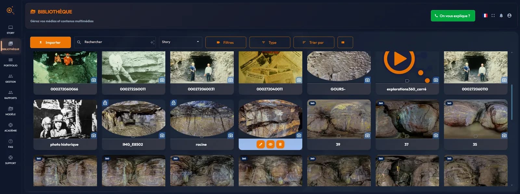Click the camera icon on photo historique
The image size is (520, 194).
pyautogui.click(x=94, y=135)
